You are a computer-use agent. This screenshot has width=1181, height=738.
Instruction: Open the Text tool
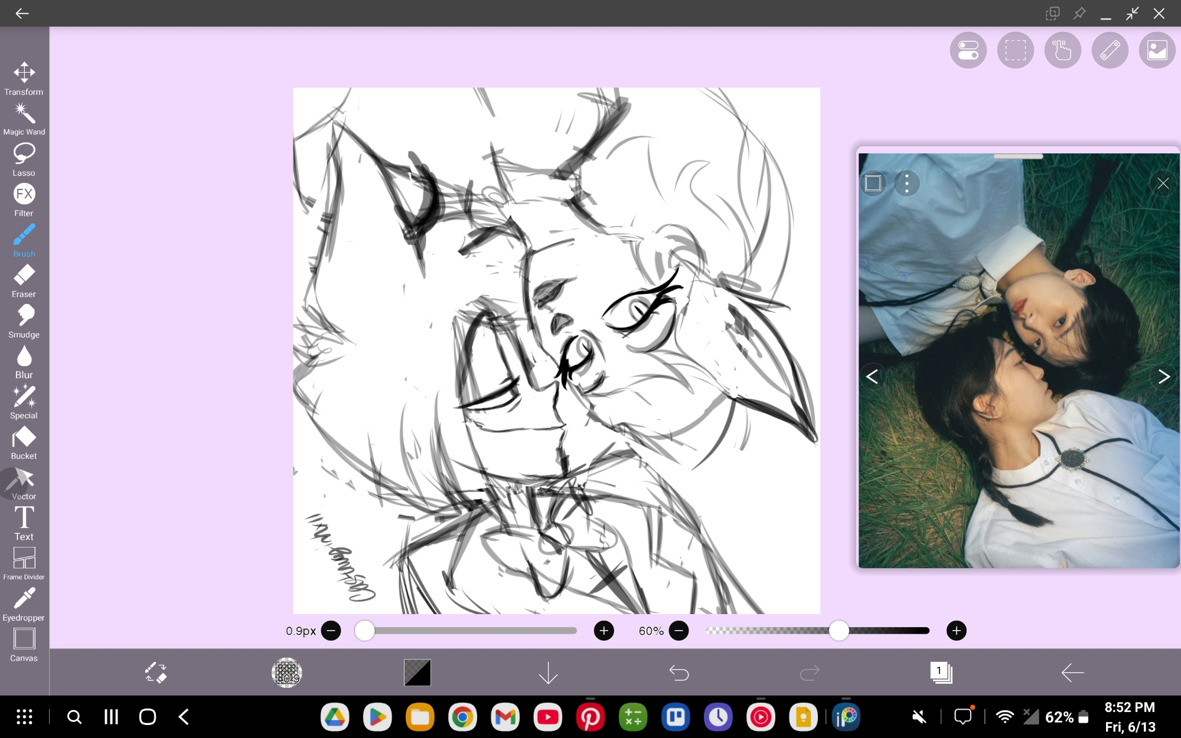point(24,523)
